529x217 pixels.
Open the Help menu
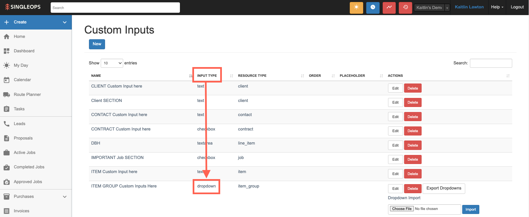(x=497, y=7)
